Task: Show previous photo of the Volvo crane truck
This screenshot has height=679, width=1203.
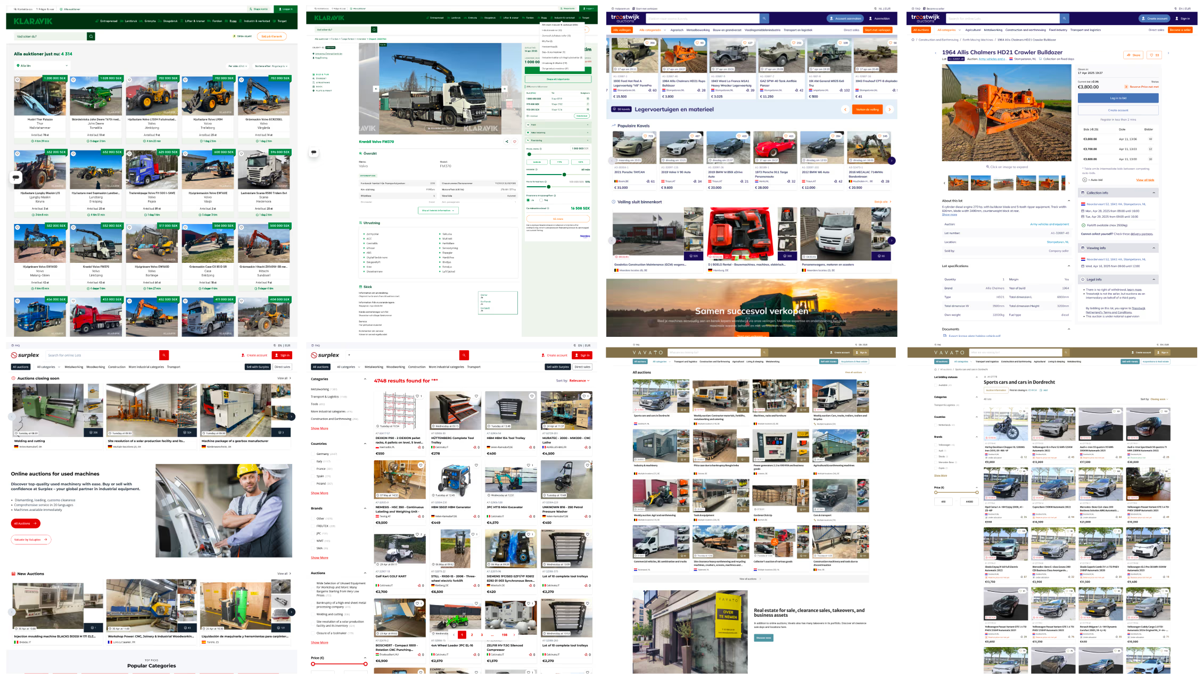Action: click(x=375, y=89)
